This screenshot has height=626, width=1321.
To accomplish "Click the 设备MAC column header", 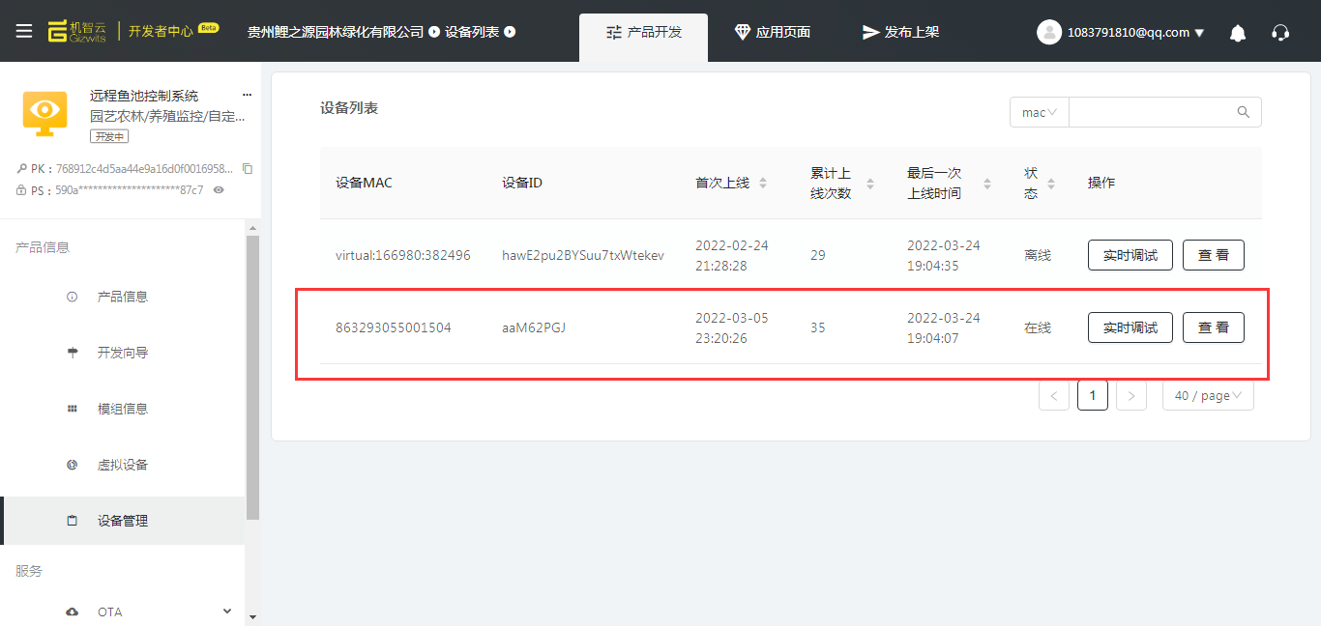I will 364,183.
